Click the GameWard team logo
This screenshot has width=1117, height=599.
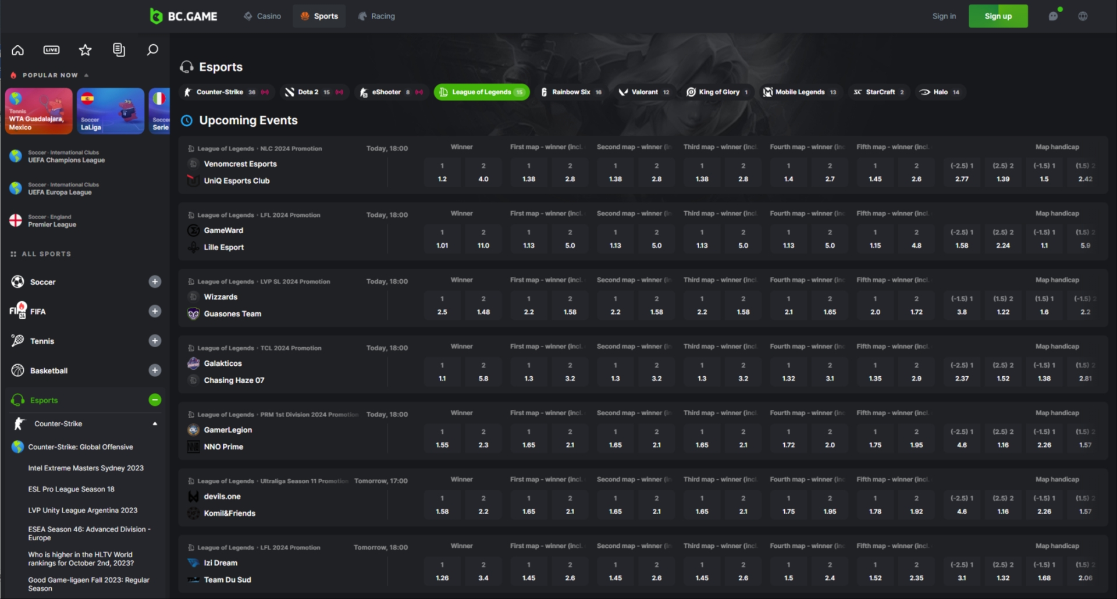[x=194, y=230]
